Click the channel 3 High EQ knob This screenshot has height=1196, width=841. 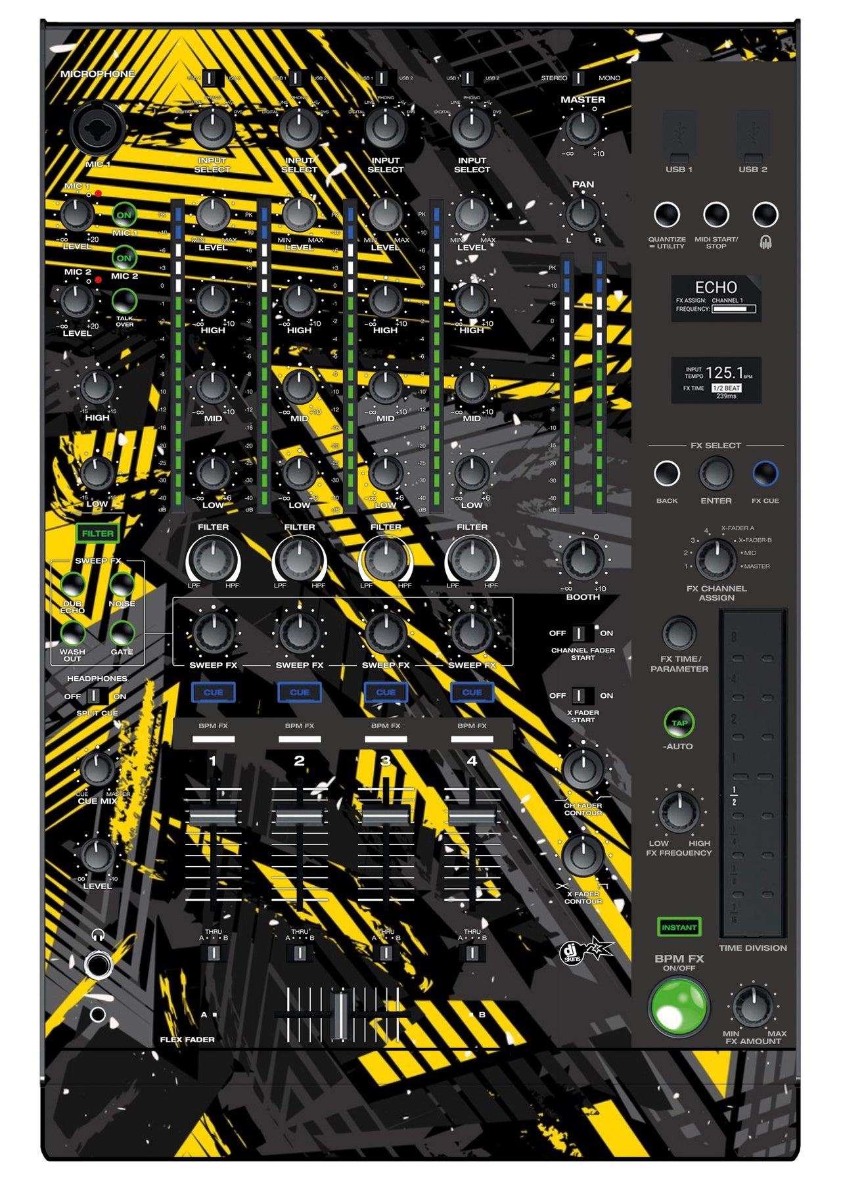tap(386, 300)
